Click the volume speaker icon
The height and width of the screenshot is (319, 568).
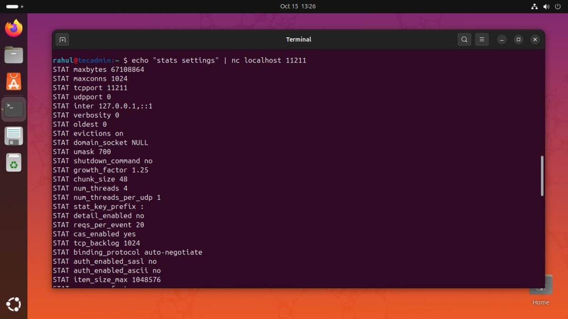click(546, 7)
